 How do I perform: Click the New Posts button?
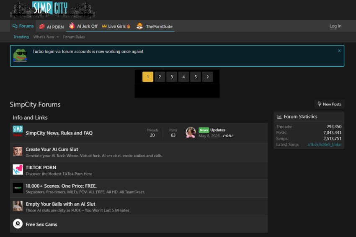(329, 104)
